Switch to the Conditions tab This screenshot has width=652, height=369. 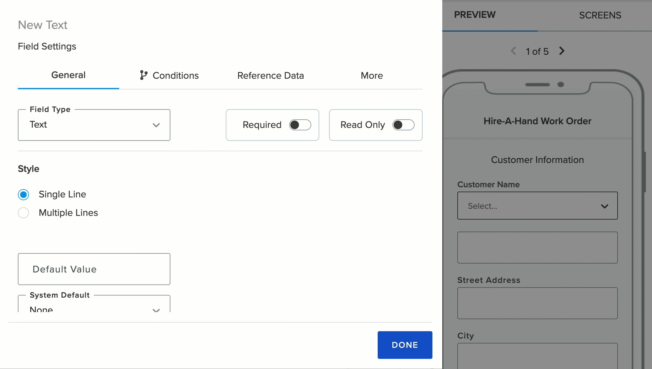click(x=176, y=76)
